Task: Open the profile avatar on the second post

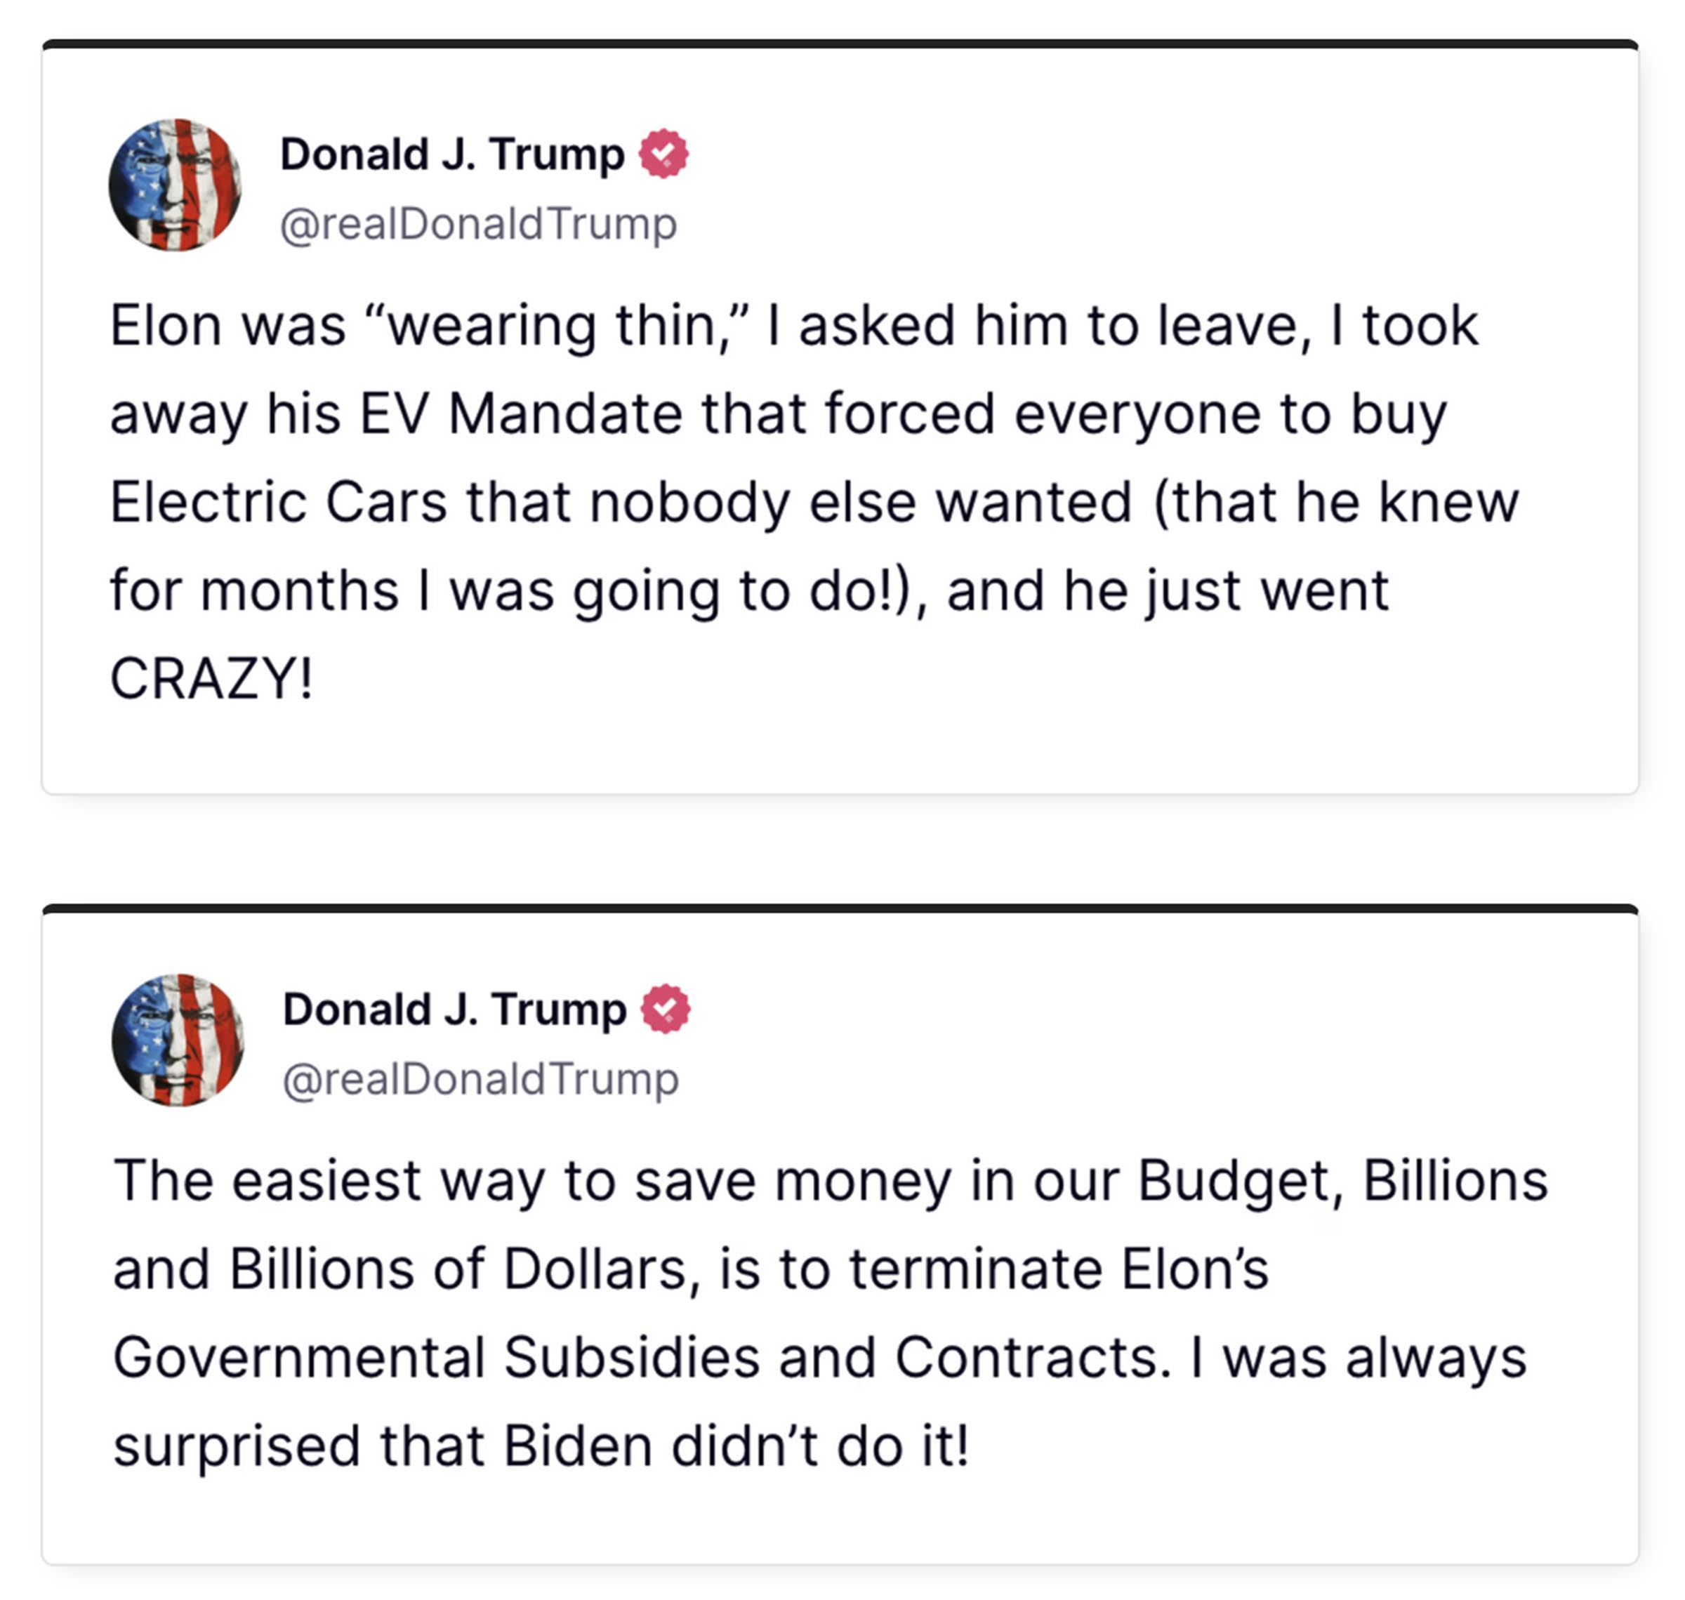Action: 178,1040
